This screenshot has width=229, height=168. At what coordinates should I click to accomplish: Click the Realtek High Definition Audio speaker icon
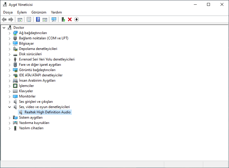[21, 112]
